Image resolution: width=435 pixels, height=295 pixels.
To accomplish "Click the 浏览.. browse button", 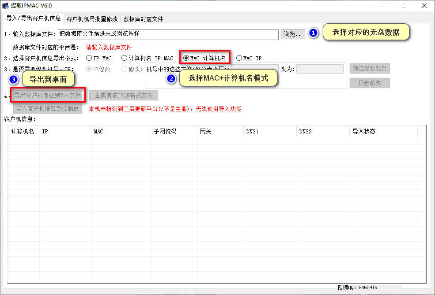I will 292,34.
